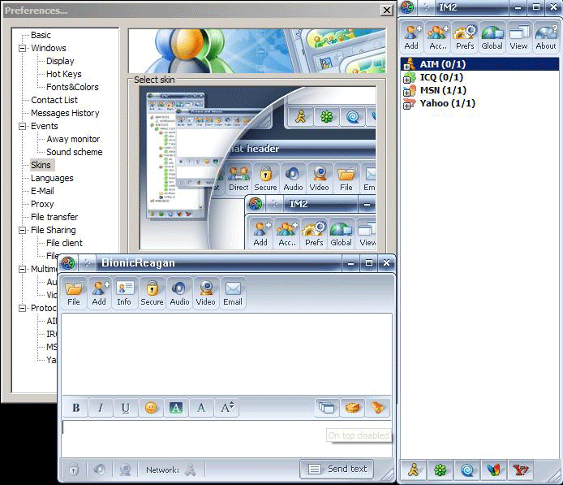Expand AIM (0/1) group
The width and height of the screenshot is (563, 485).
point(406,67)
